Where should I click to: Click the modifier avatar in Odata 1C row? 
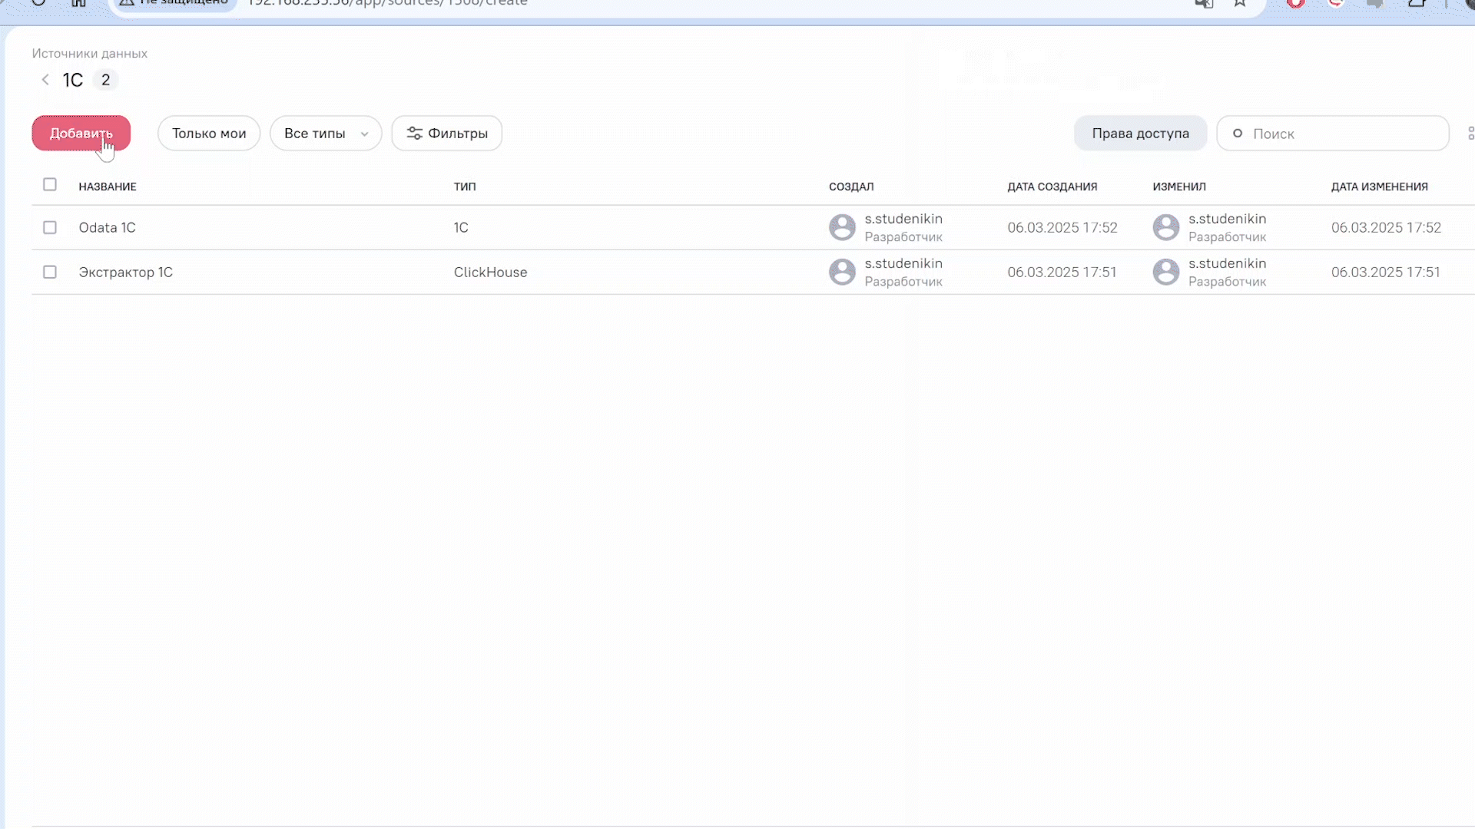(1165, 228)
